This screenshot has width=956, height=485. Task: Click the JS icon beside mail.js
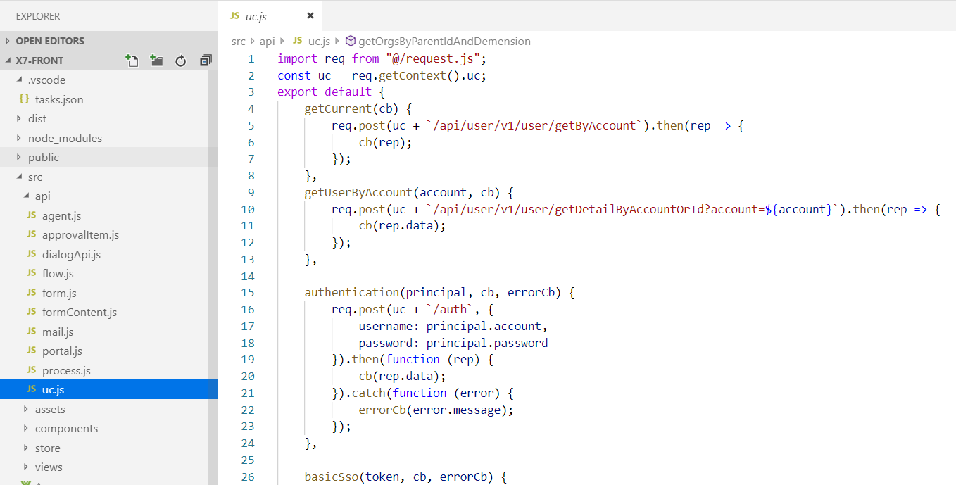(x=31, y=332)
